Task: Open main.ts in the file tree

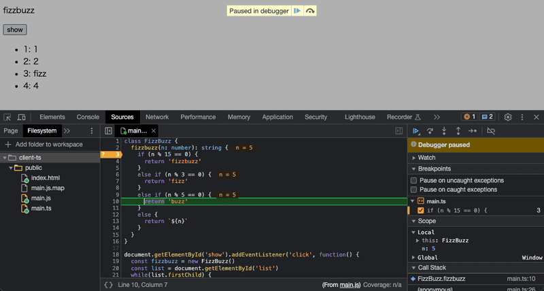Action: [x=41, y=208]
